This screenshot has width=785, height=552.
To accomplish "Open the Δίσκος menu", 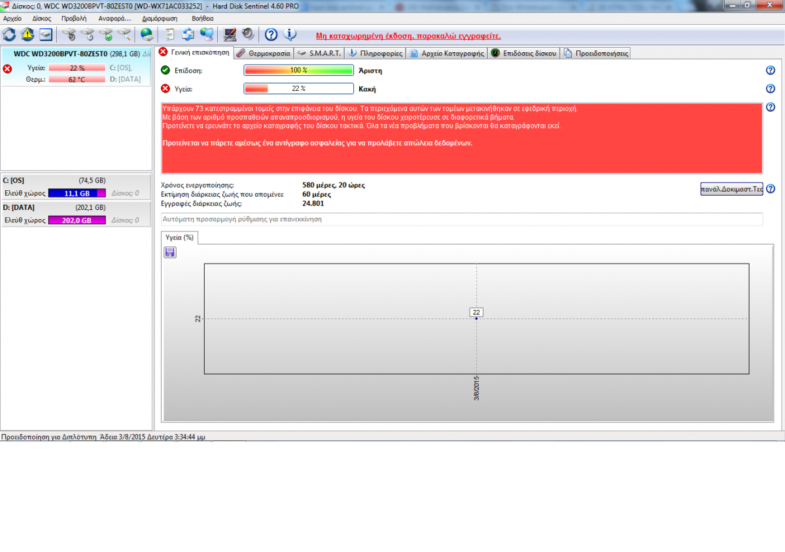I will tap(42, 18).
